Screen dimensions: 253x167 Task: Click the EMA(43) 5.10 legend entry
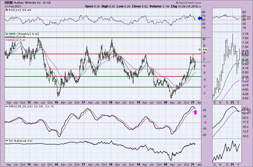(15, 40)
